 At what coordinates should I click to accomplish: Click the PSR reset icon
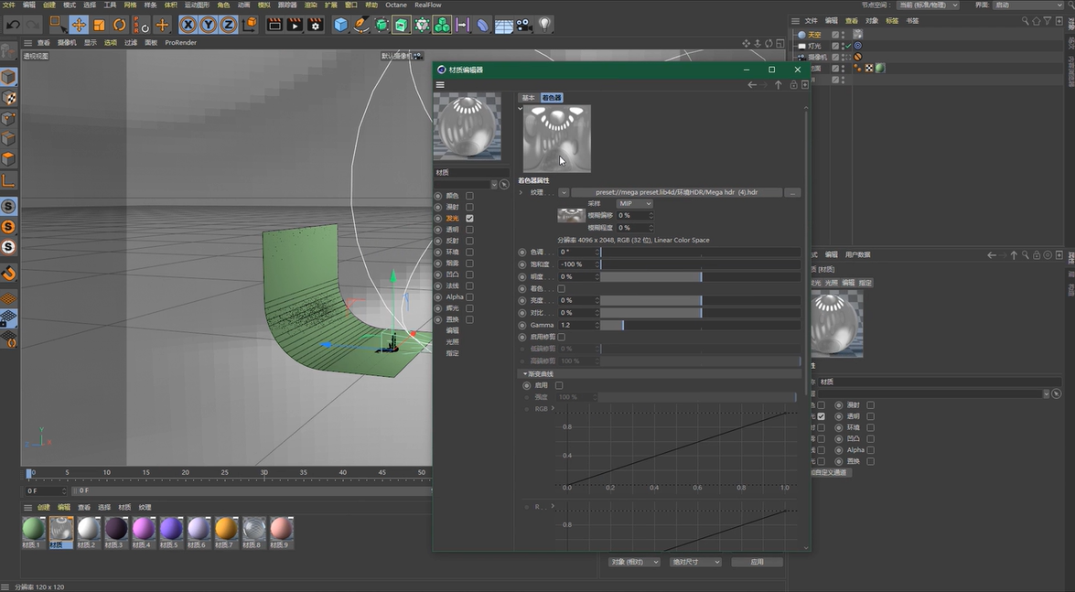click(x=141, y=25)
